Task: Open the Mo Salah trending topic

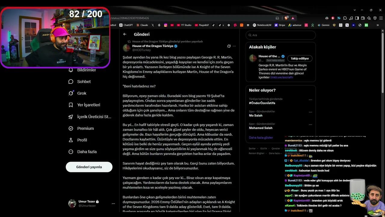Action: point(256,115)
